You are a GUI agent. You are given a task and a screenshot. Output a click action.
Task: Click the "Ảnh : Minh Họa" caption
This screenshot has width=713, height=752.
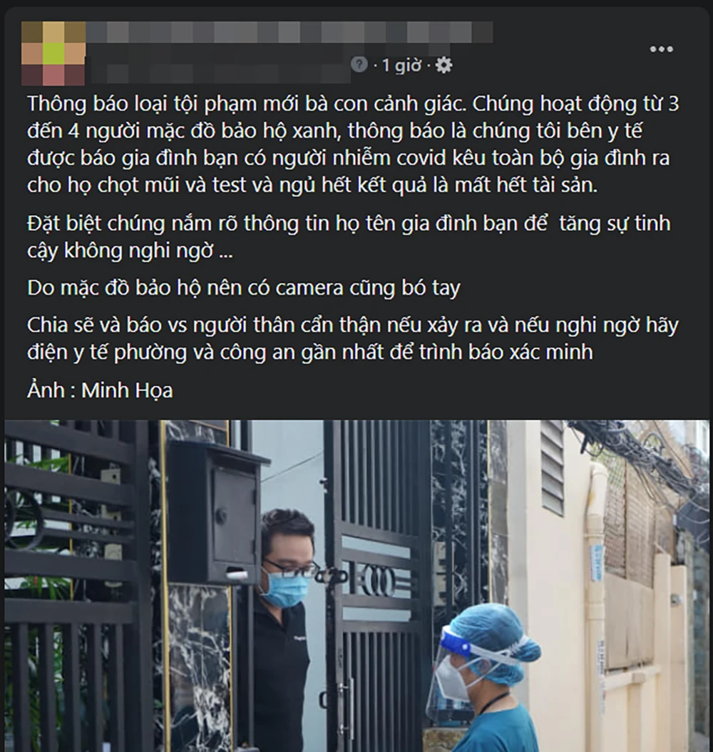pyautogui.click(x=100, y=390)
